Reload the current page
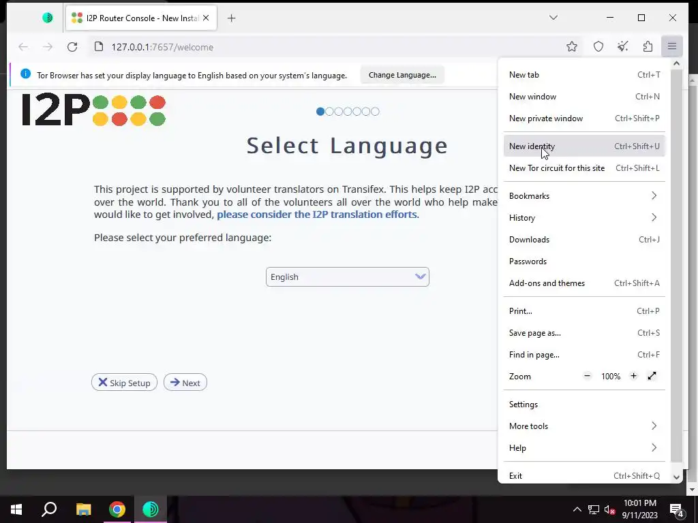 pos(72,47)
